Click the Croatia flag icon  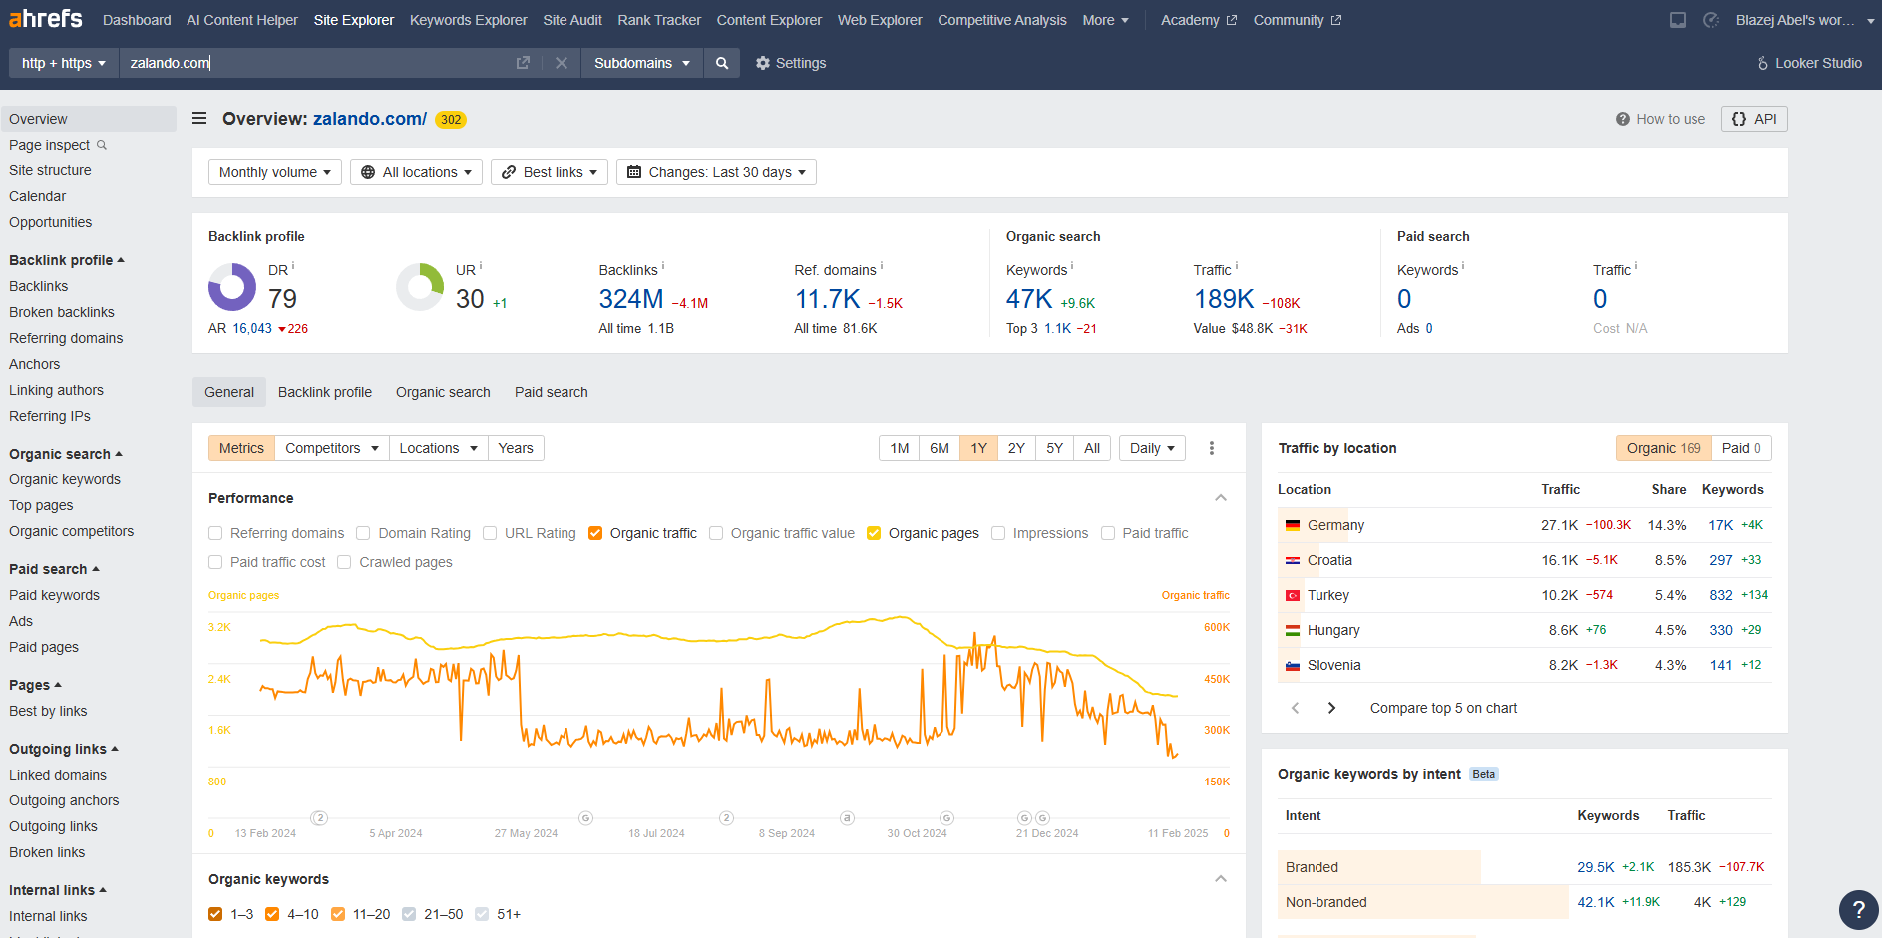click(x=1293, y=560)
